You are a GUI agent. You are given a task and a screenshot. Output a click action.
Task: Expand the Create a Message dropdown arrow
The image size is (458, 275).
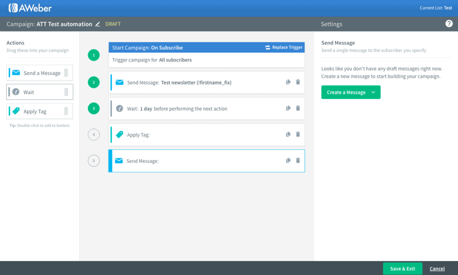coord(373,92)
